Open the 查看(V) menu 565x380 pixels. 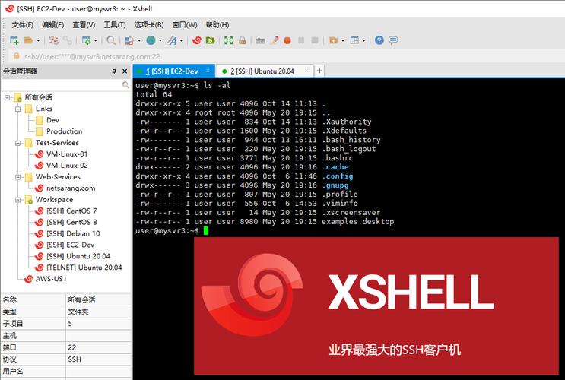click(x=84, y=25)
